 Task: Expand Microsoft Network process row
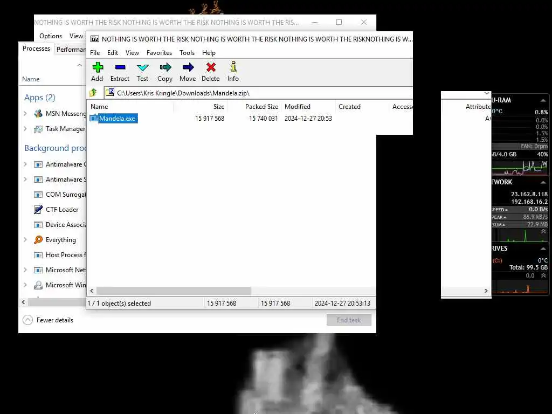click(25, 270)
